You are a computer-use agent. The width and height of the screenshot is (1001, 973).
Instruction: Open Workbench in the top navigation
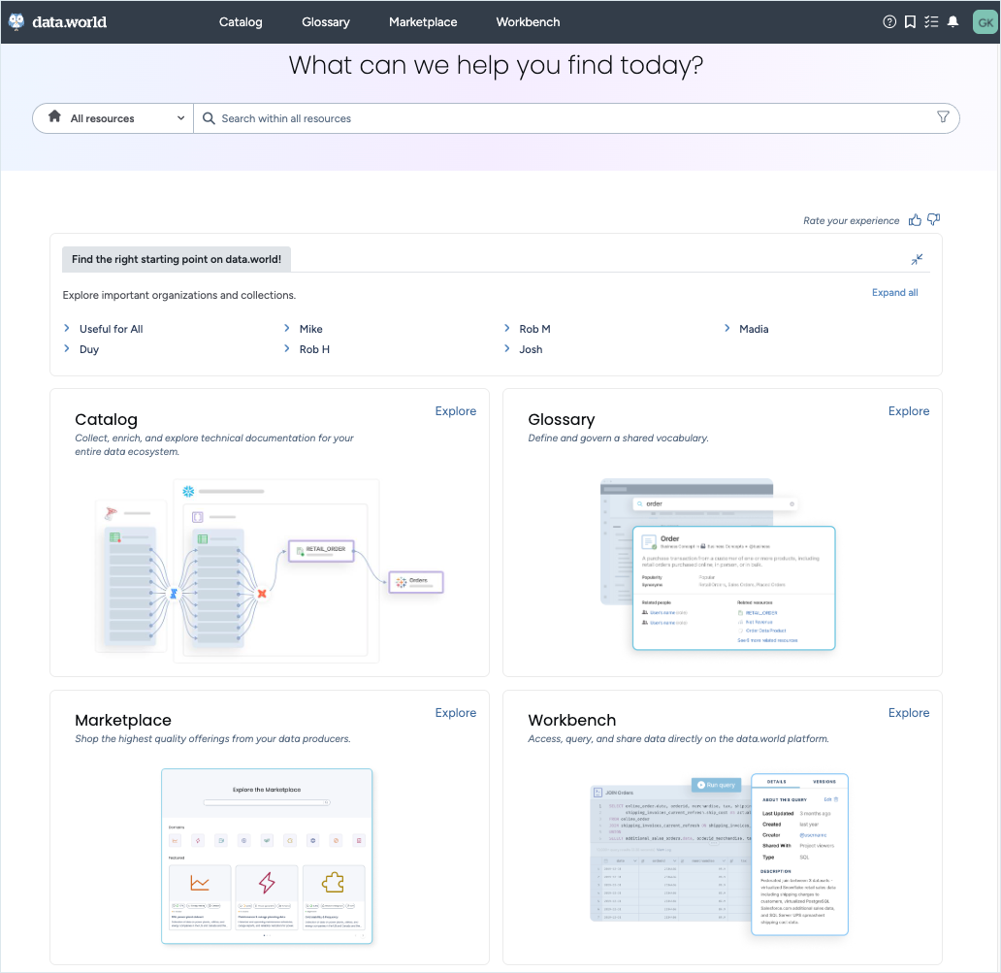(528, 21)
